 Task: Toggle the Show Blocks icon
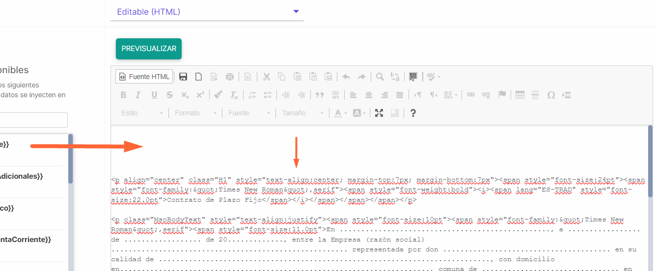click(395, 113)
